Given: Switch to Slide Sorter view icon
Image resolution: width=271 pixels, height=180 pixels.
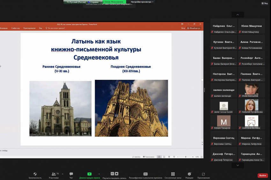Looking at the screenshot, I should (x=164, y=157).
